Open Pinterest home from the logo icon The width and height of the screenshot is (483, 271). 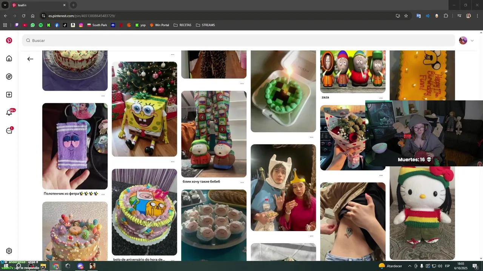point(9,40)
